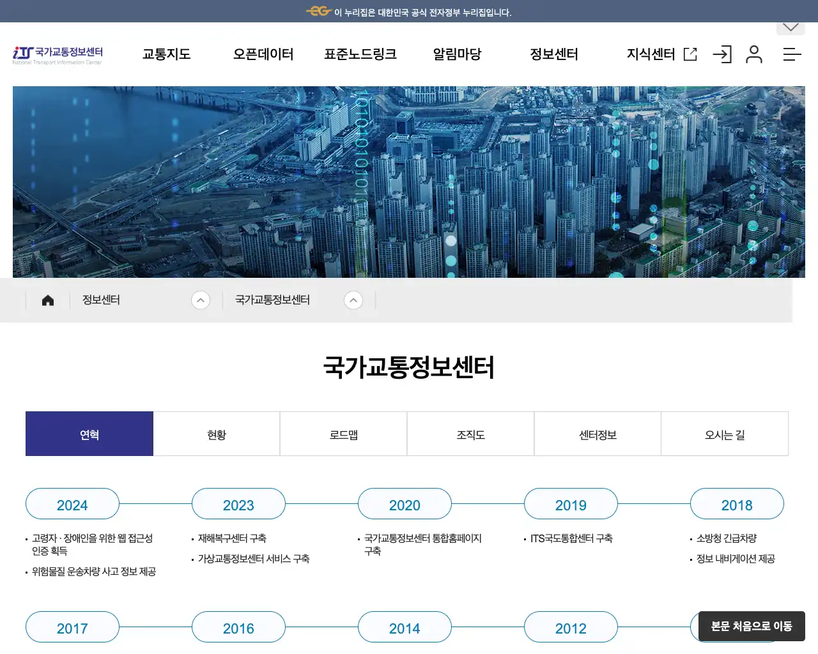Collapse the 국가교통정보센터 breadcrumb dropdown

(x=353, y=300)
